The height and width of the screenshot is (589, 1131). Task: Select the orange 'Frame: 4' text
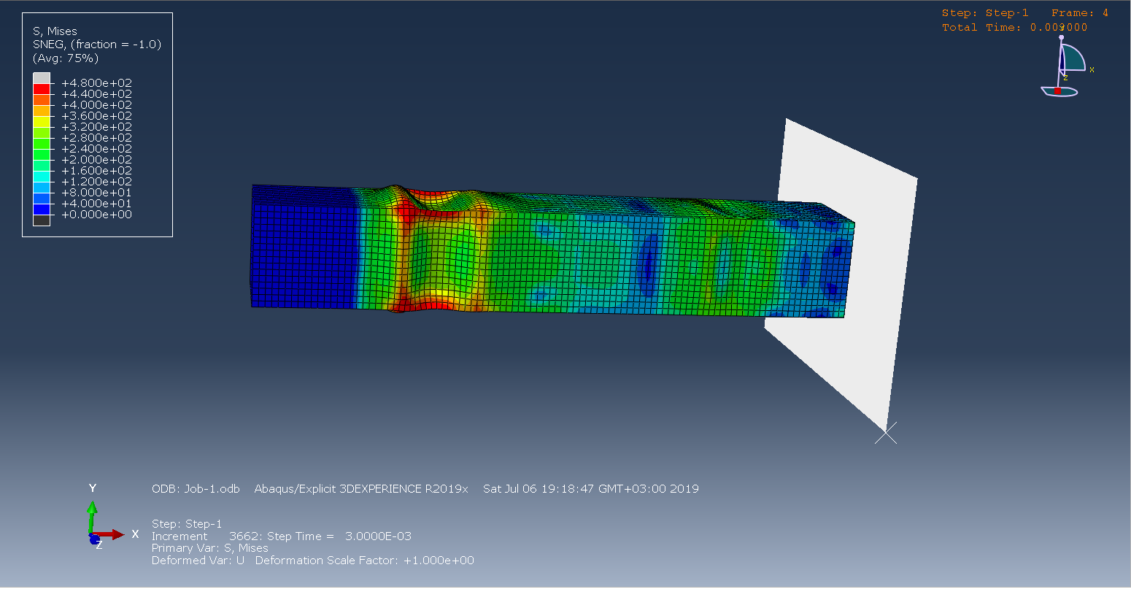point(1080,13)
